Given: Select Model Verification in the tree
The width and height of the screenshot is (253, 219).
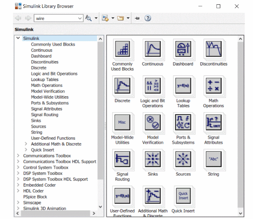Looking at the screenshot, I should [48, 91].
